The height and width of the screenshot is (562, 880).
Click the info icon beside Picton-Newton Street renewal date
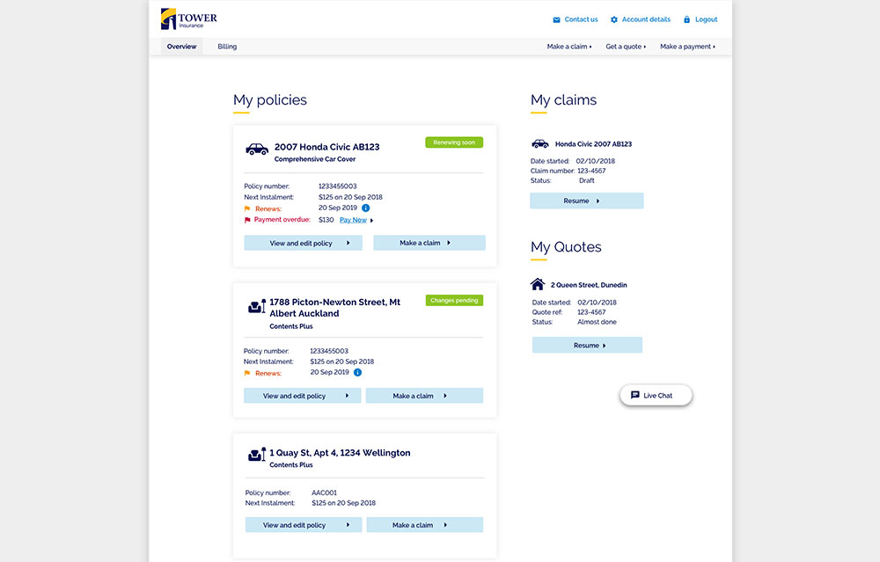coord(357,373)
